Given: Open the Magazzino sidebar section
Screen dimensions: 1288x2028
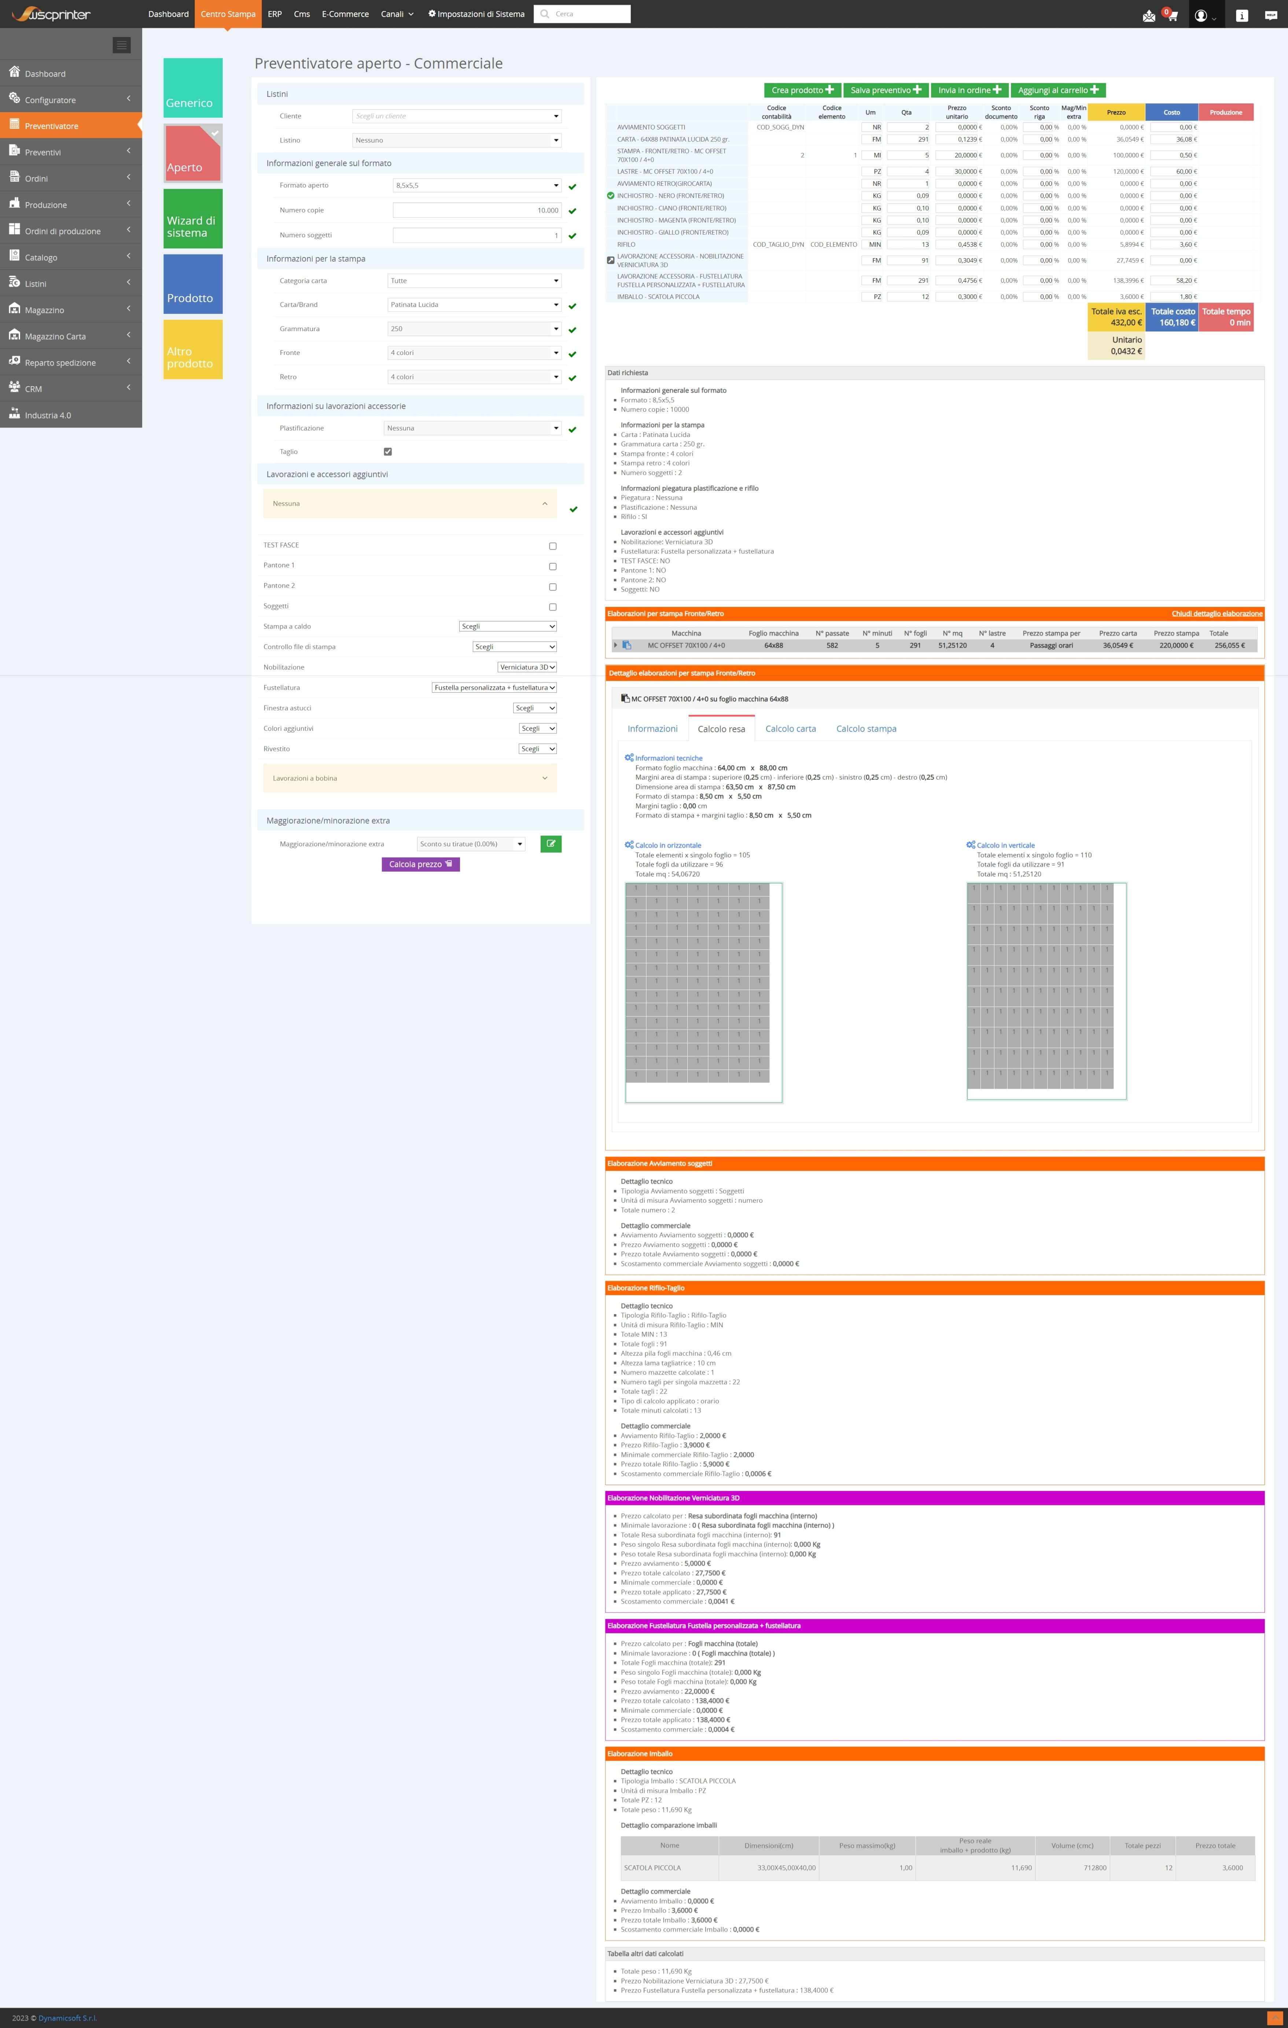Looking at the screenshot, I should click(71, 310).
